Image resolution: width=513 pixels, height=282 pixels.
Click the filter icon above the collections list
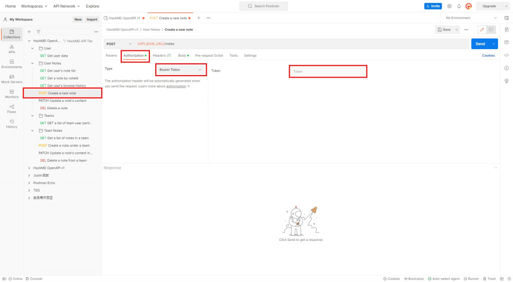coord(38,32)
